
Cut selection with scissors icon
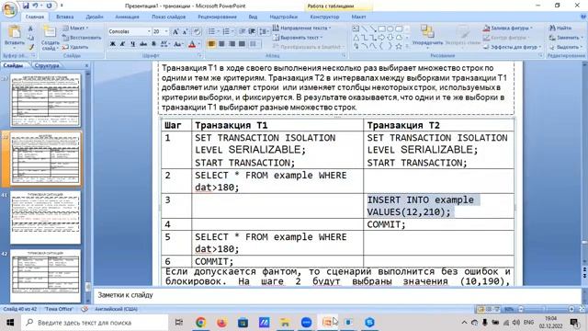pos(31,29)
